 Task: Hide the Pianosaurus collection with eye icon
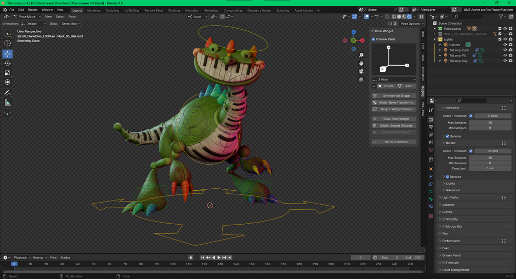point(505,29)
